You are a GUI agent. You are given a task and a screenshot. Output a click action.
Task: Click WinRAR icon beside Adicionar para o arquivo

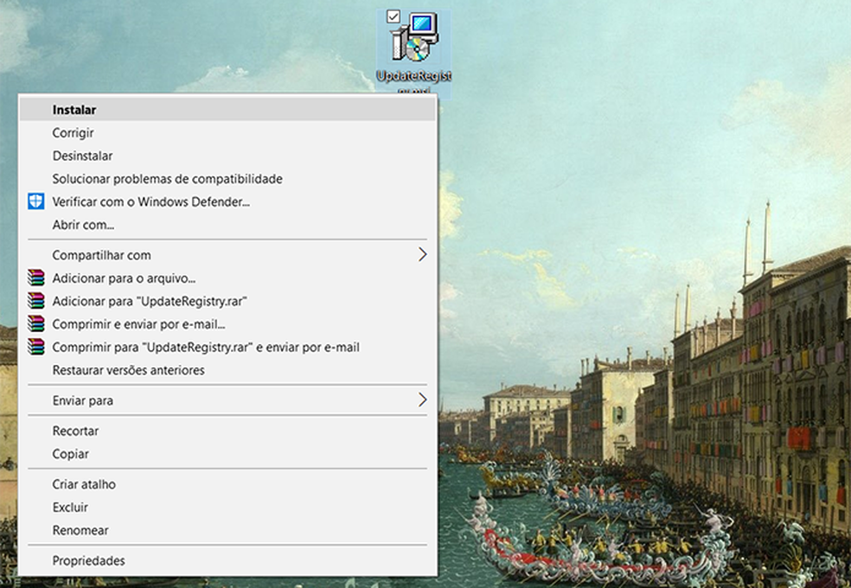coord(35,278)
